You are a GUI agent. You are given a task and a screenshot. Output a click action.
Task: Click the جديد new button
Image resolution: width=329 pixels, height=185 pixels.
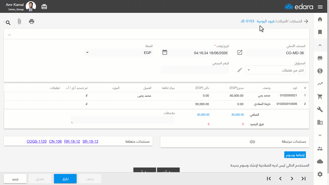pyautogui.click(x=15, y=179)
